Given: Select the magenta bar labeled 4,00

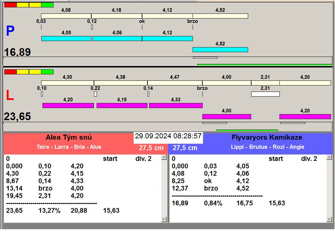Looking at the screenshot, I should click(x=227, y=116).
